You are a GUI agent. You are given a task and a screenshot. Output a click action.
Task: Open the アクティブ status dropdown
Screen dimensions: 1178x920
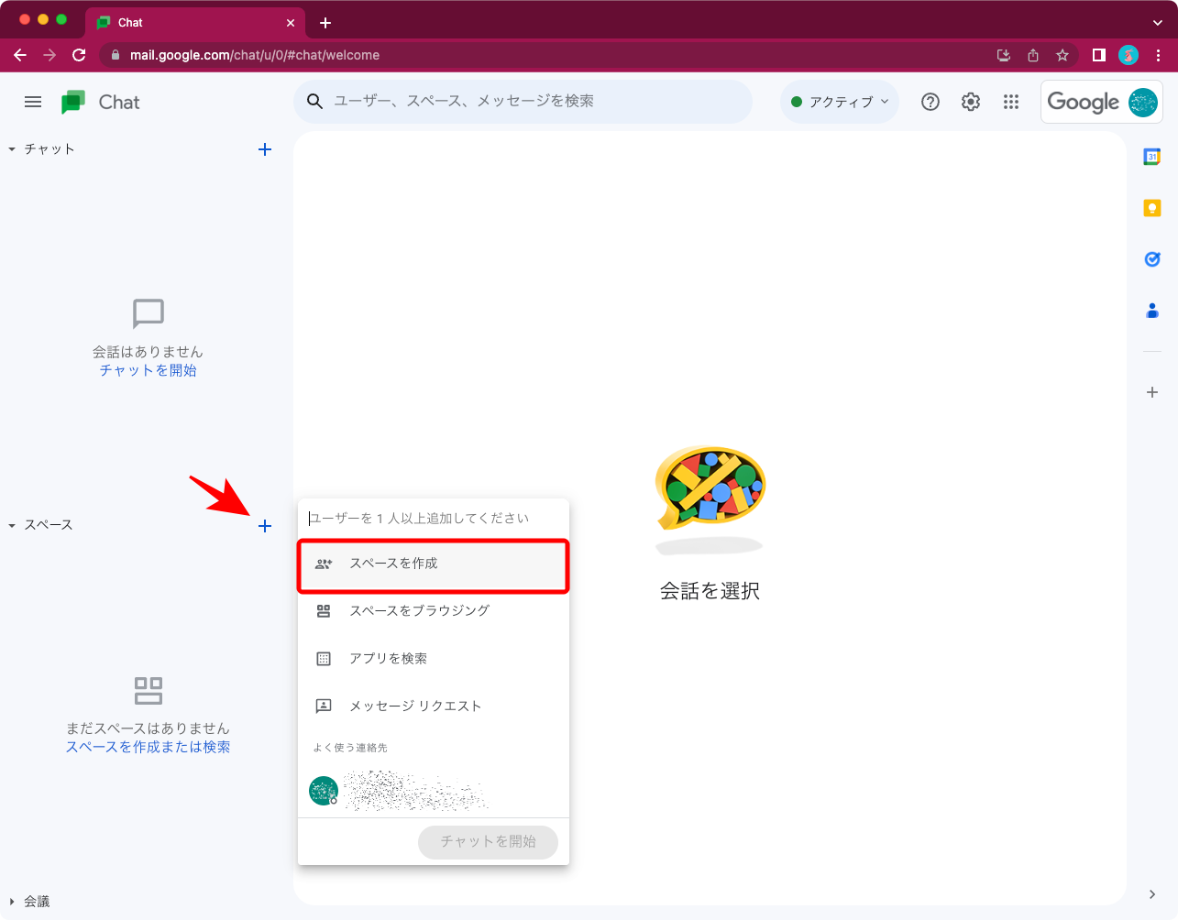pos(839,102)
